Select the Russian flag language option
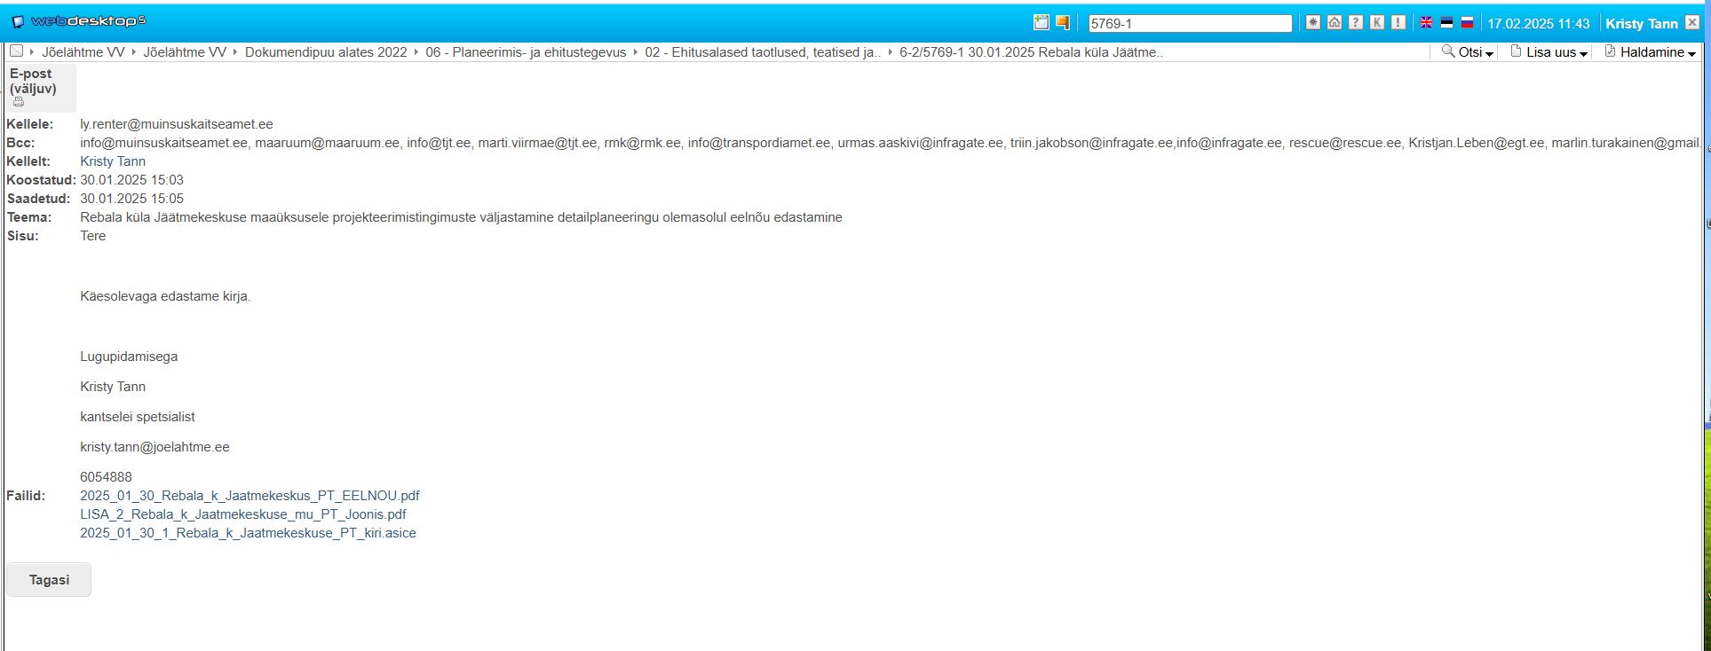The height and width of the screenshot is (651, 1711). [1467, 23]
